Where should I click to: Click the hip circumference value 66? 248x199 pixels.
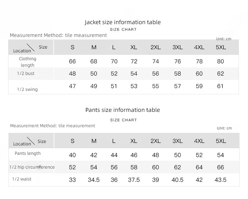220,167
